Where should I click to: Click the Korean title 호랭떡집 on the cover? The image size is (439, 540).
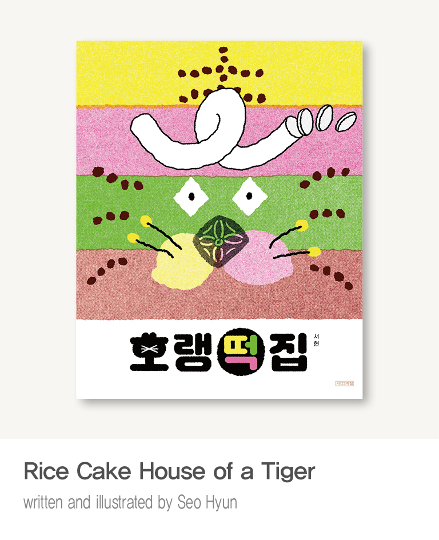[219, 352]
